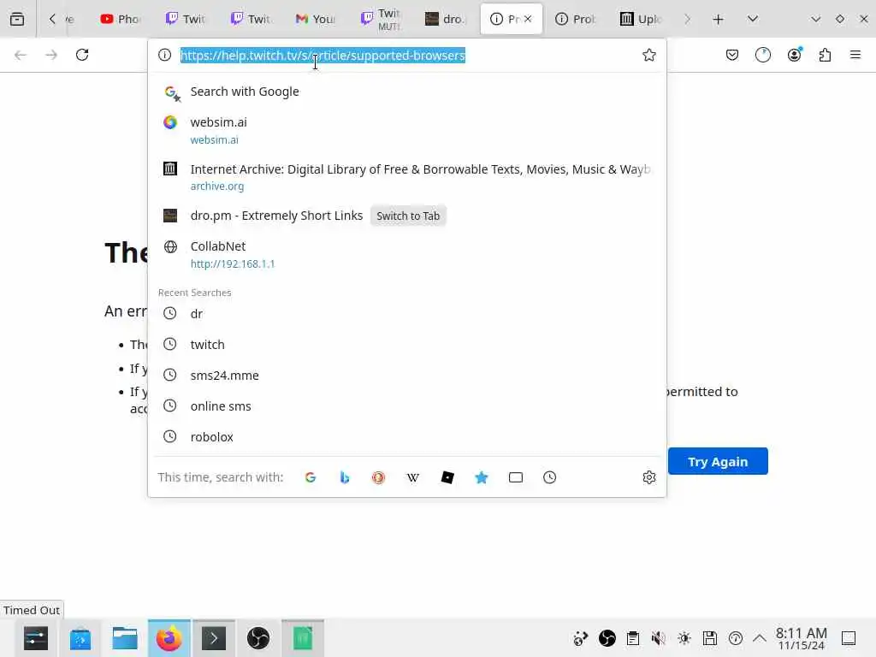
Task: Bookmark this page with the star
Action: click(x=648, y=55)
